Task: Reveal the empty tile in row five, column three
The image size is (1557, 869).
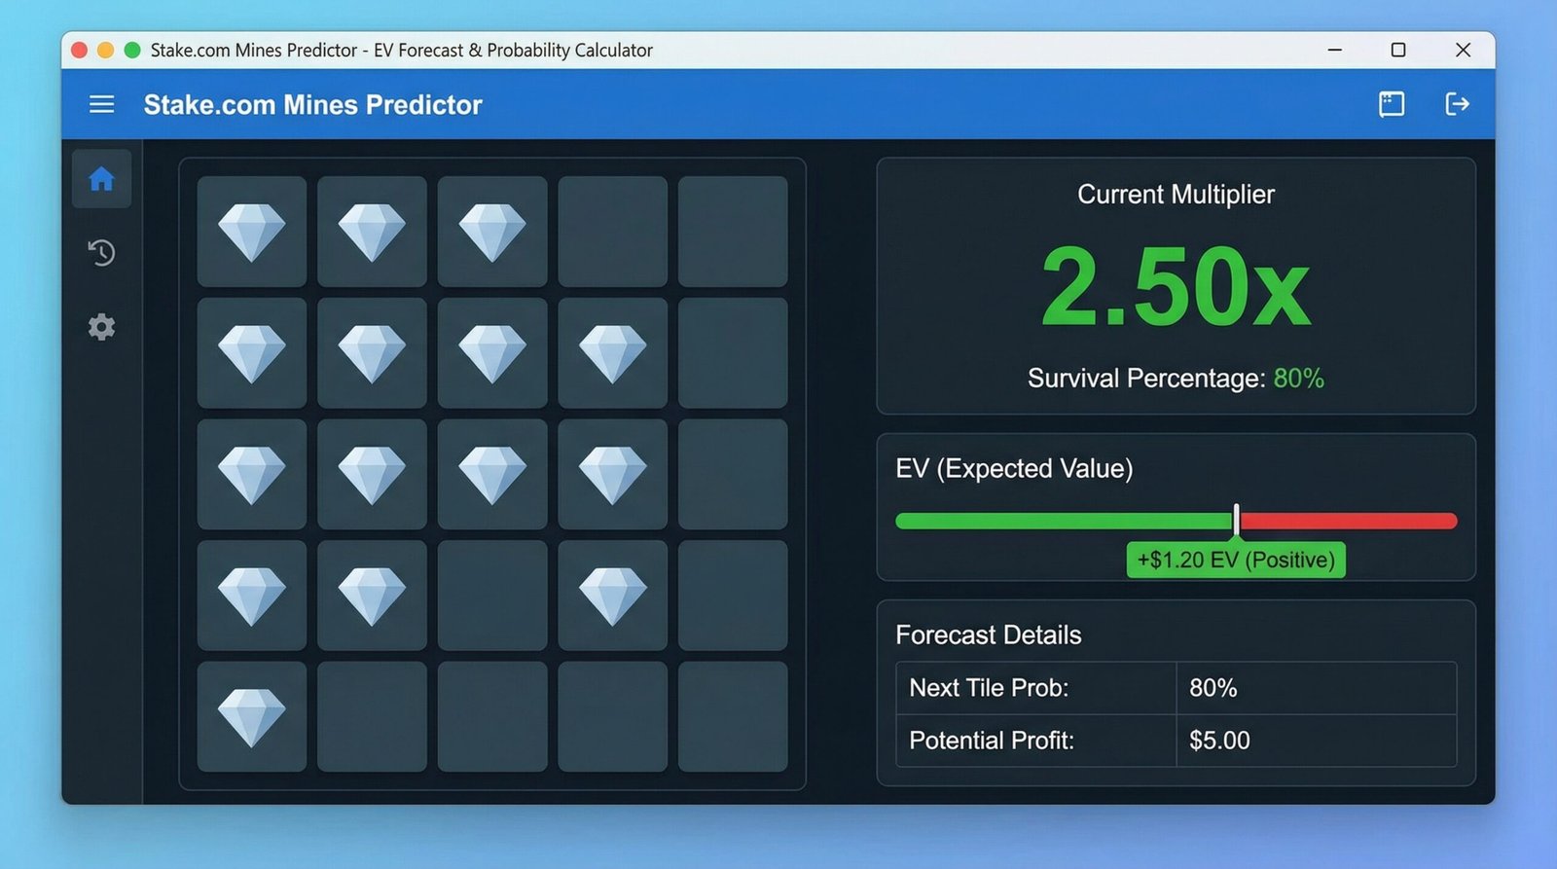Action: coord(492,717)
